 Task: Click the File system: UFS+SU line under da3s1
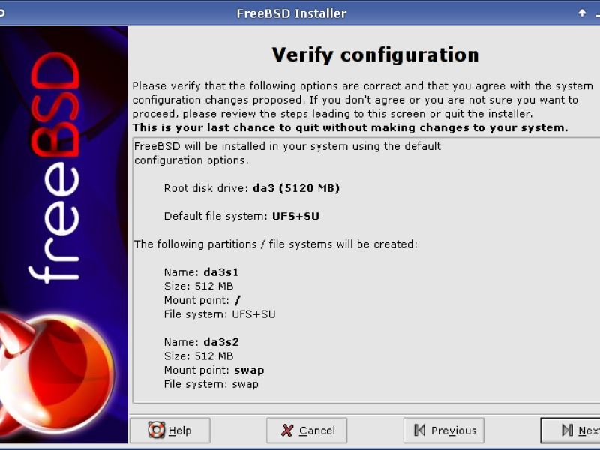[220, 314]
